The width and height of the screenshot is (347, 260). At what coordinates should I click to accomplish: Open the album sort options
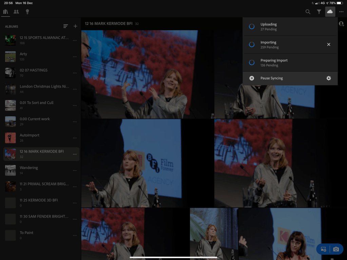tap(66, 26)
